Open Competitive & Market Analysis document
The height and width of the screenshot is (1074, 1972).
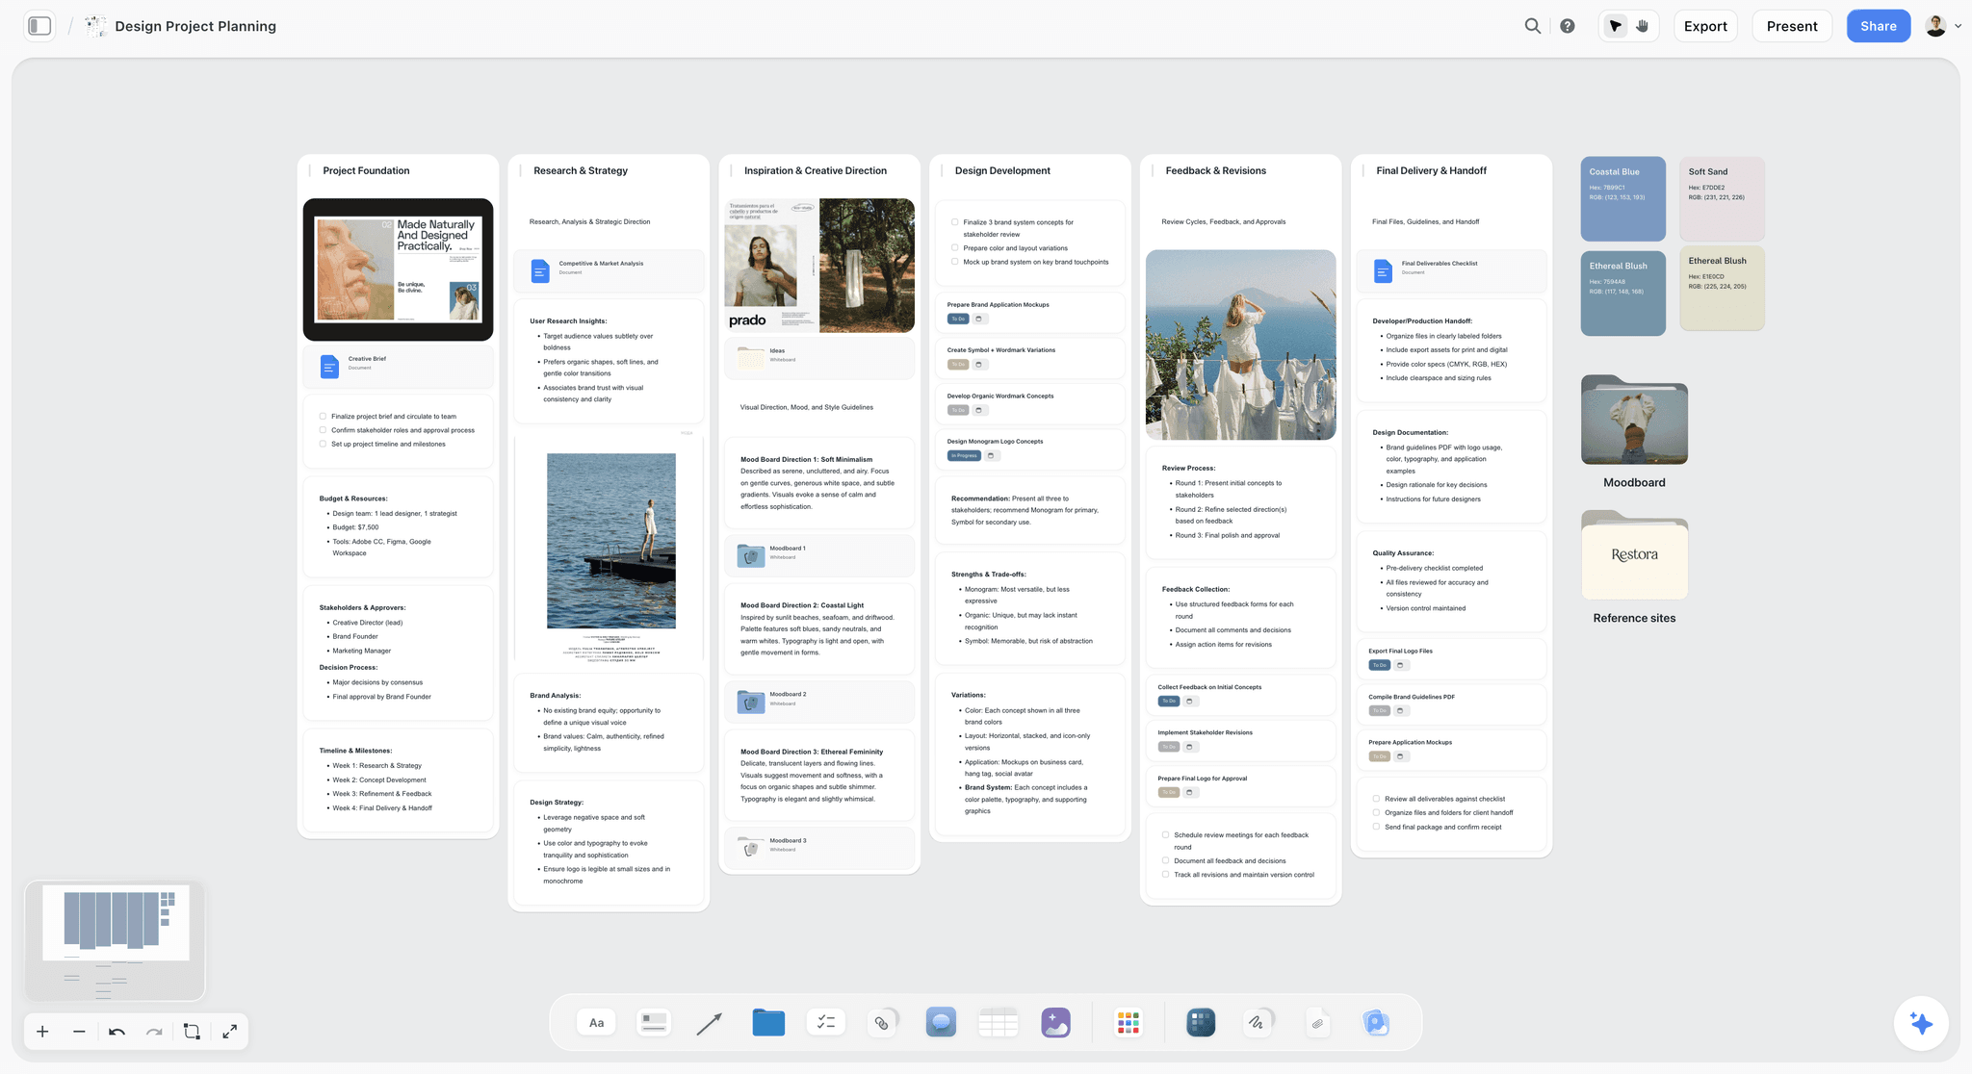click(609, 270)
